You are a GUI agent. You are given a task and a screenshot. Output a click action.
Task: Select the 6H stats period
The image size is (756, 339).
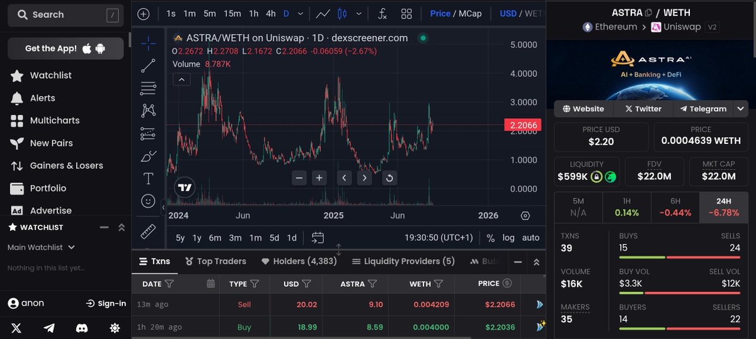[x=675, y=207]
